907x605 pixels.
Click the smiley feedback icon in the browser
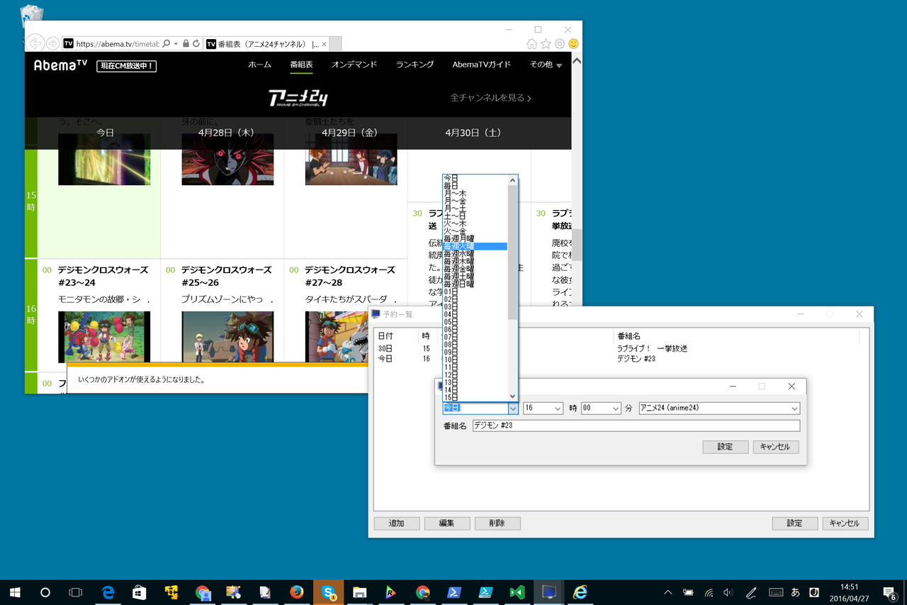tap(573, 44)
